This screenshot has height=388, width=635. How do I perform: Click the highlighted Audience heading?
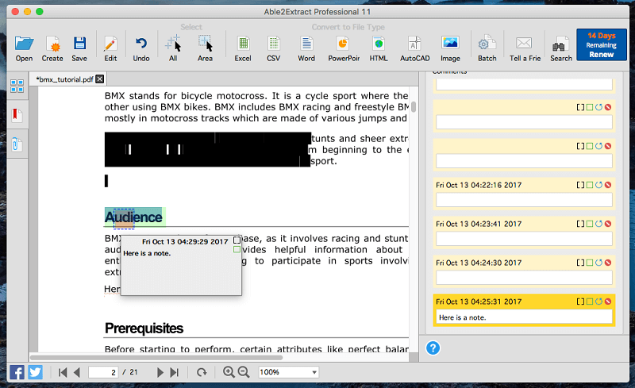coord(133,217)
